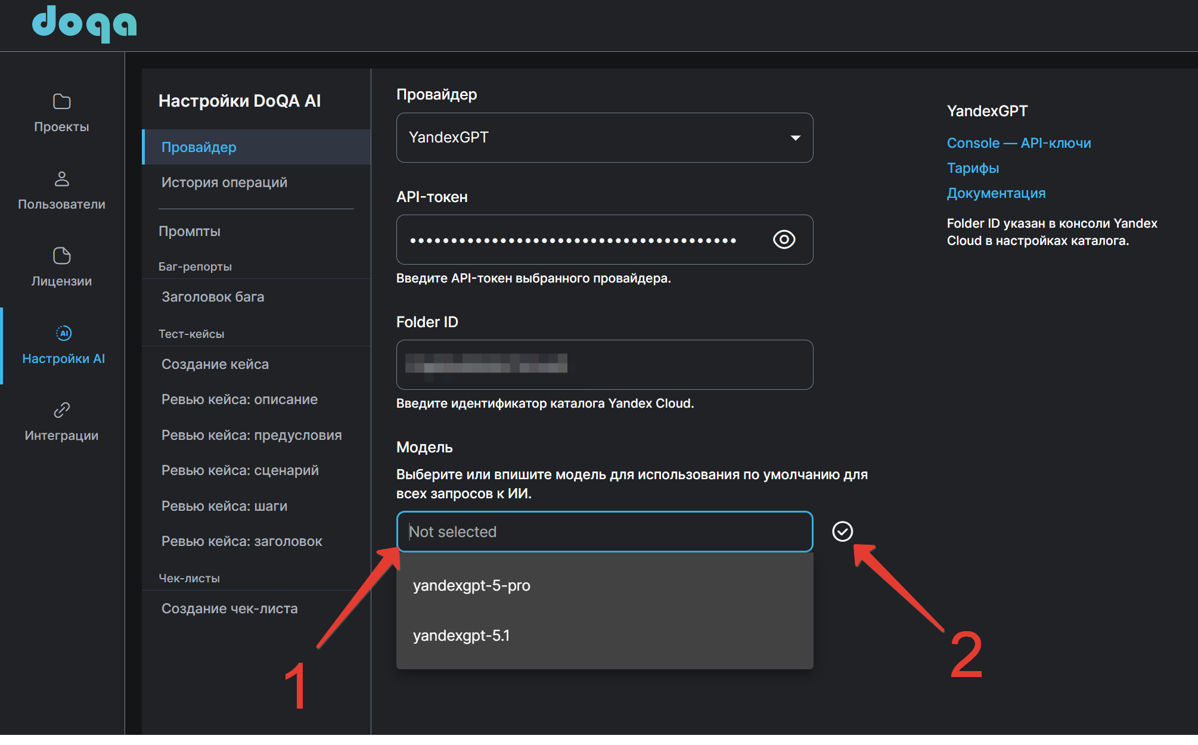This screenshot has height=745, width=1198.
Task: Open Projects via the folder icon
Action: pyautogui.click(x=62, y=101)
